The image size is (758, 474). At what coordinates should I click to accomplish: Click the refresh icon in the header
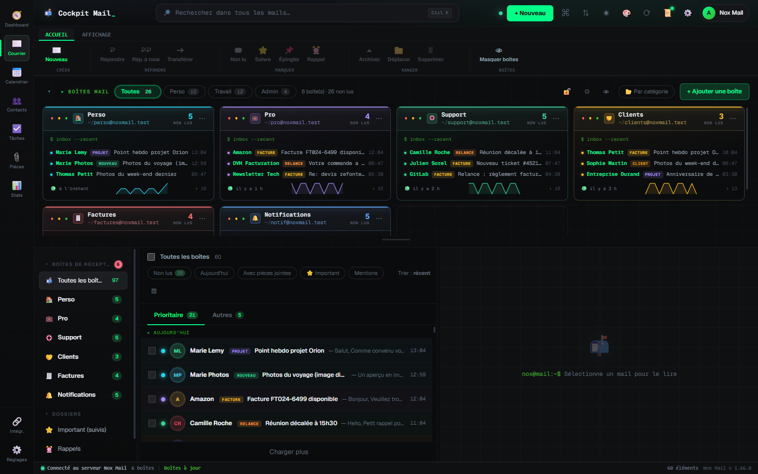click(647, 13)
